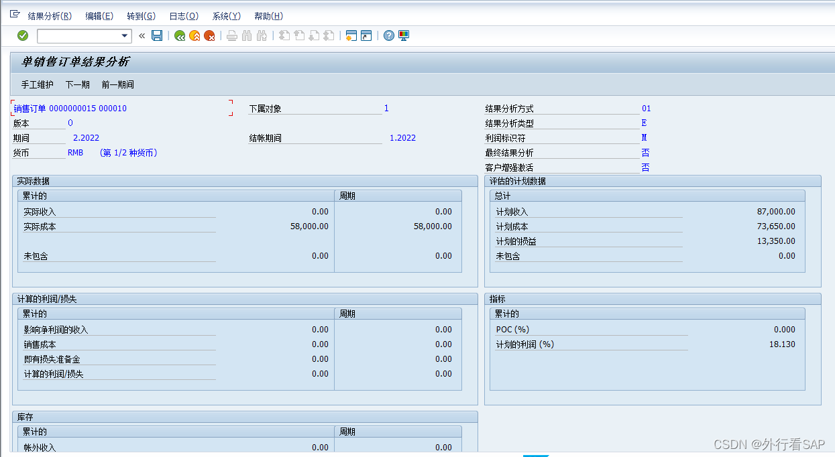Click the 下一期 button

[x=77, y=84]
